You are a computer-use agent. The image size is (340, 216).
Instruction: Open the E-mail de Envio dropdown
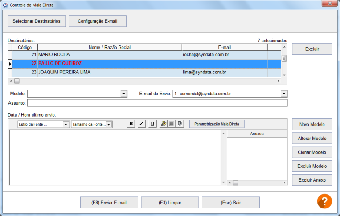pos(283,94)
